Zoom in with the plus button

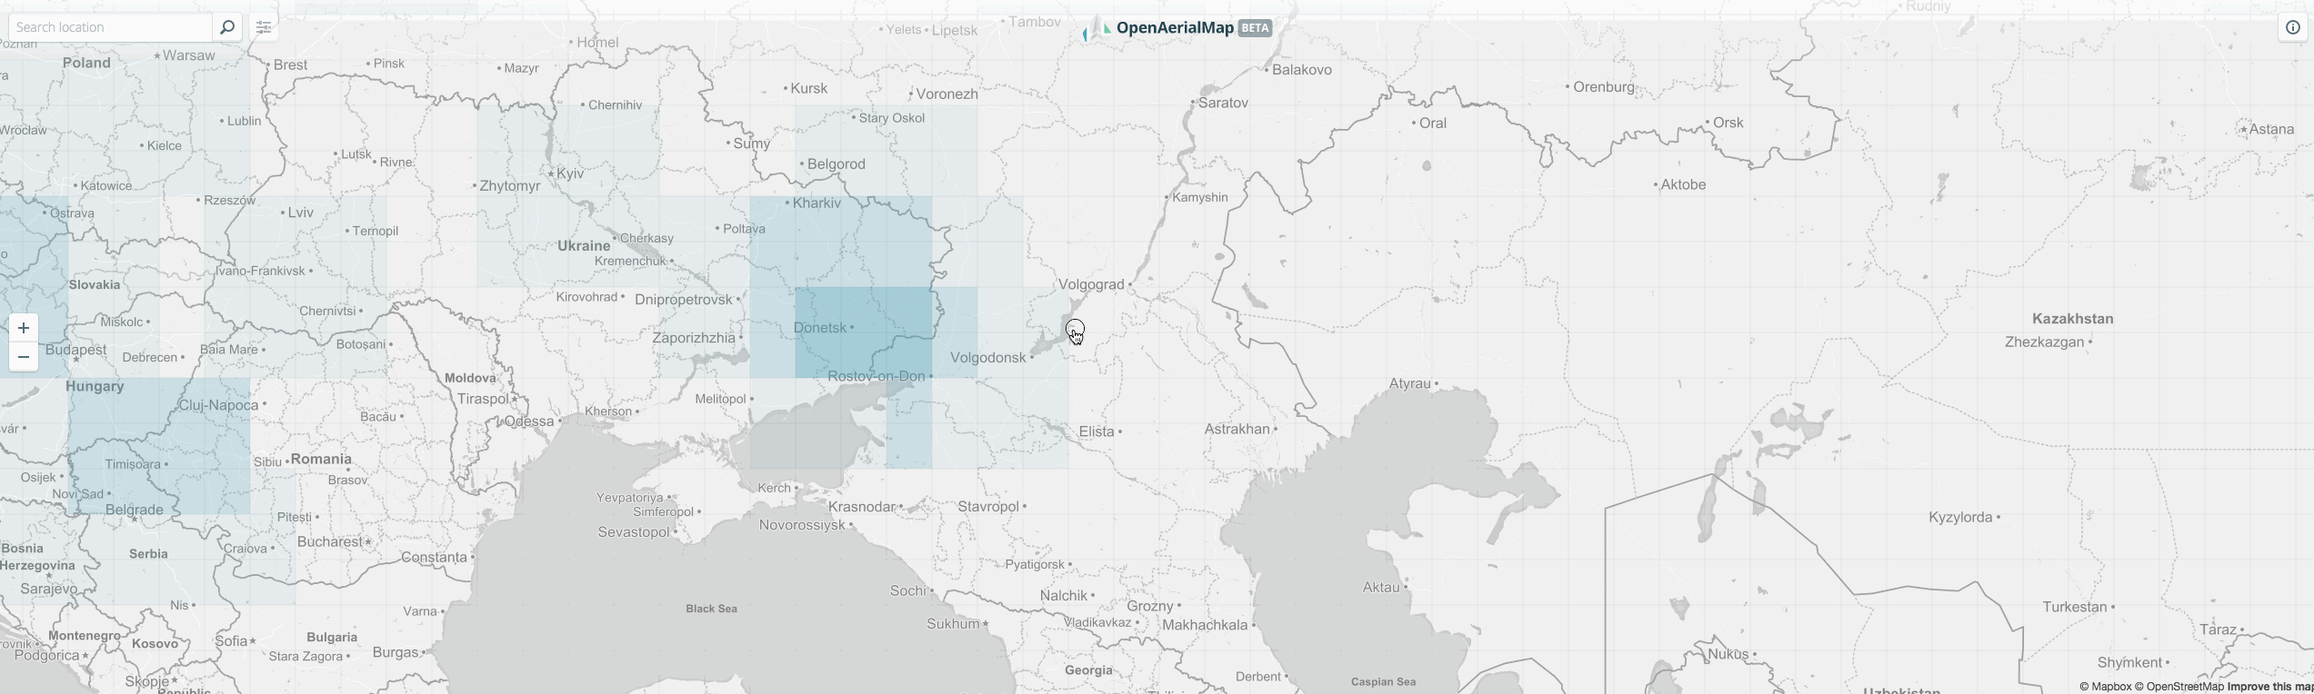click(24, 328)
